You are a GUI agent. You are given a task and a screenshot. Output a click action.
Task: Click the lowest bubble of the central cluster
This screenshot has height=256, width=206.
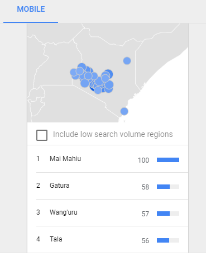click(x=98, y=90)
